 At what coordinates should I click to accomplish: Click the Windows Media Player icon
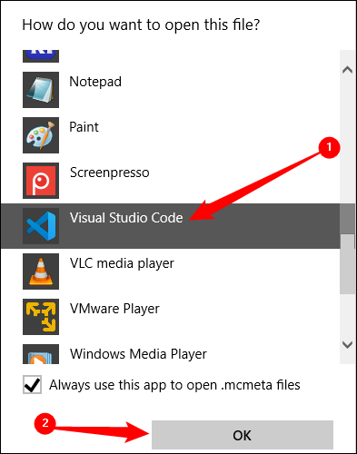pos(41,354)
